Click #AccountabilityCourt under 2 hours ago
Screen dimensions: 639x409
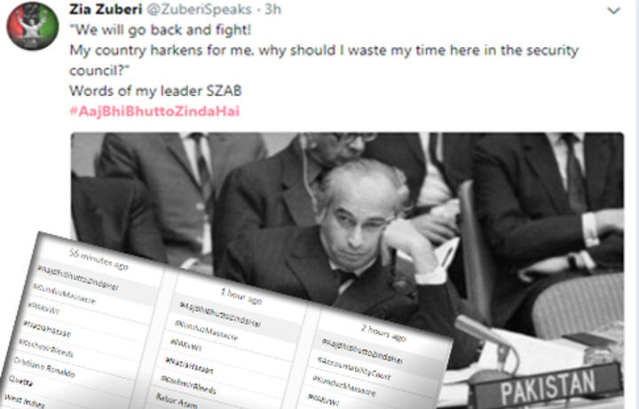point(354,368)
